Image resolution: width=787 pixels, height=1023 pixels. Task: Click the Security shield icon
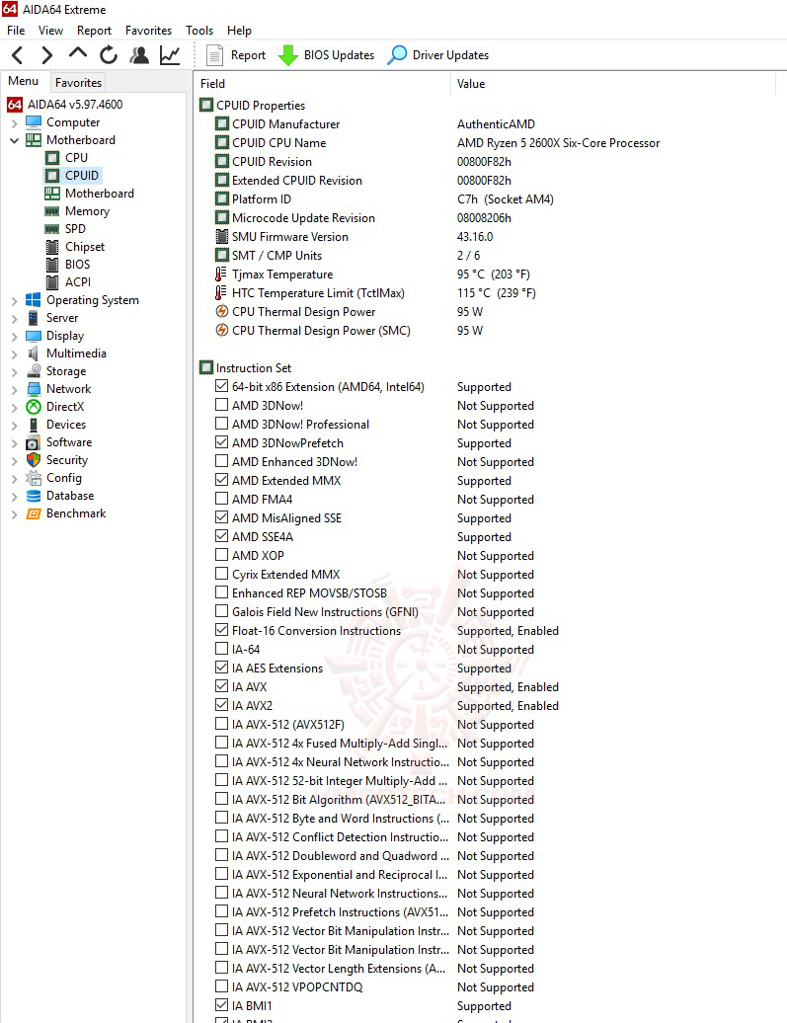tap(34, 460)
